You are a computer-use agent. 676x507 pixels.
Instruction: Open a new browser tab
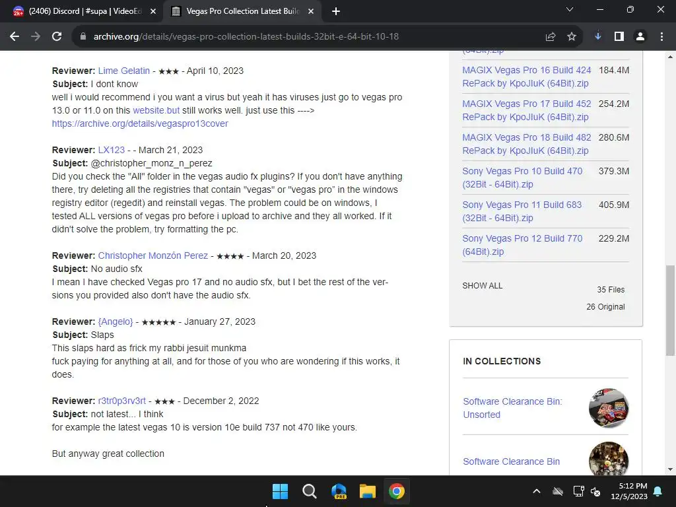click(336, 11)
